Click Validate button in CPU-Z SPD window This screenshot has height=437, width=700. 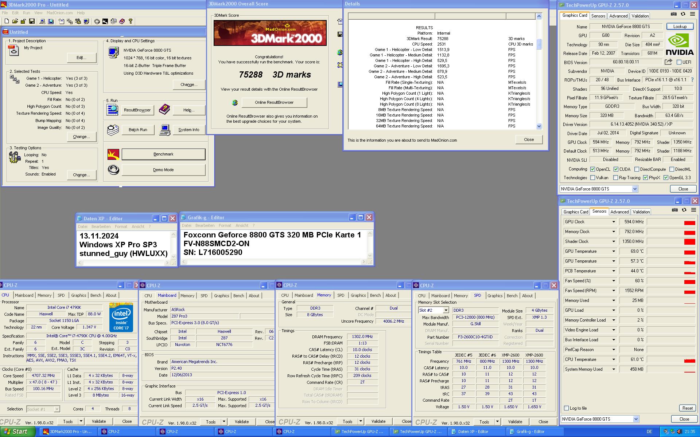pyautogui.click(x=515, y=422)
